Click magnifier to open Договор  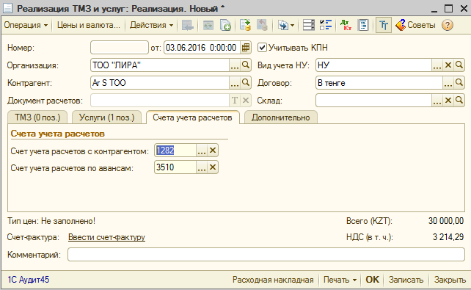click(459, 83)
